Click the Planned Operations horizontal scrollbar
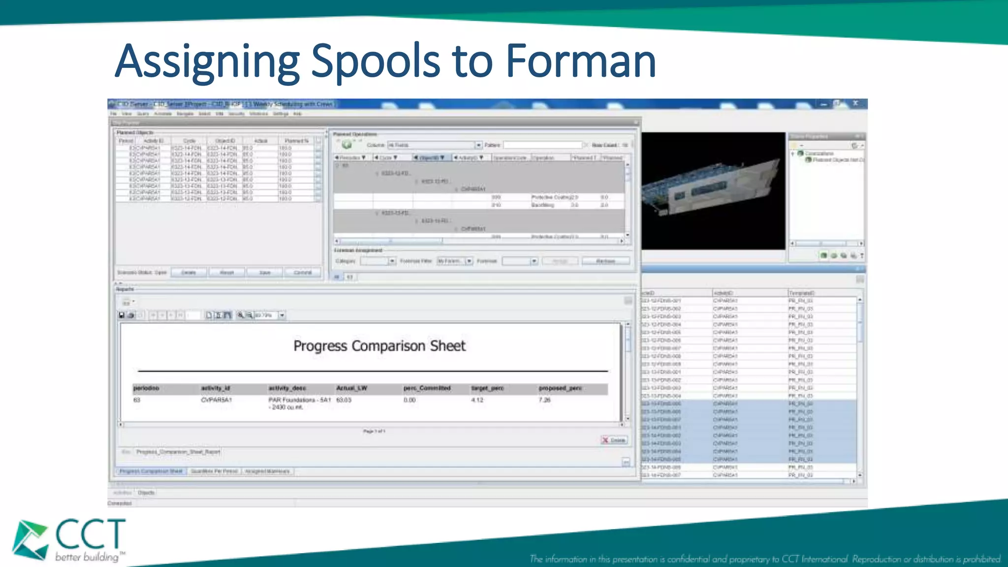 coord(480,241)
